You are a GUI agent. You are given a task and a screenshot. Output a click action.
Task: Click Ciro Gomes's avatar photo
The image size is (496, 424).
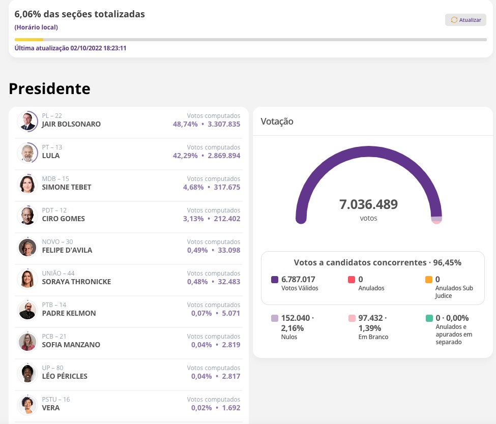27,216
